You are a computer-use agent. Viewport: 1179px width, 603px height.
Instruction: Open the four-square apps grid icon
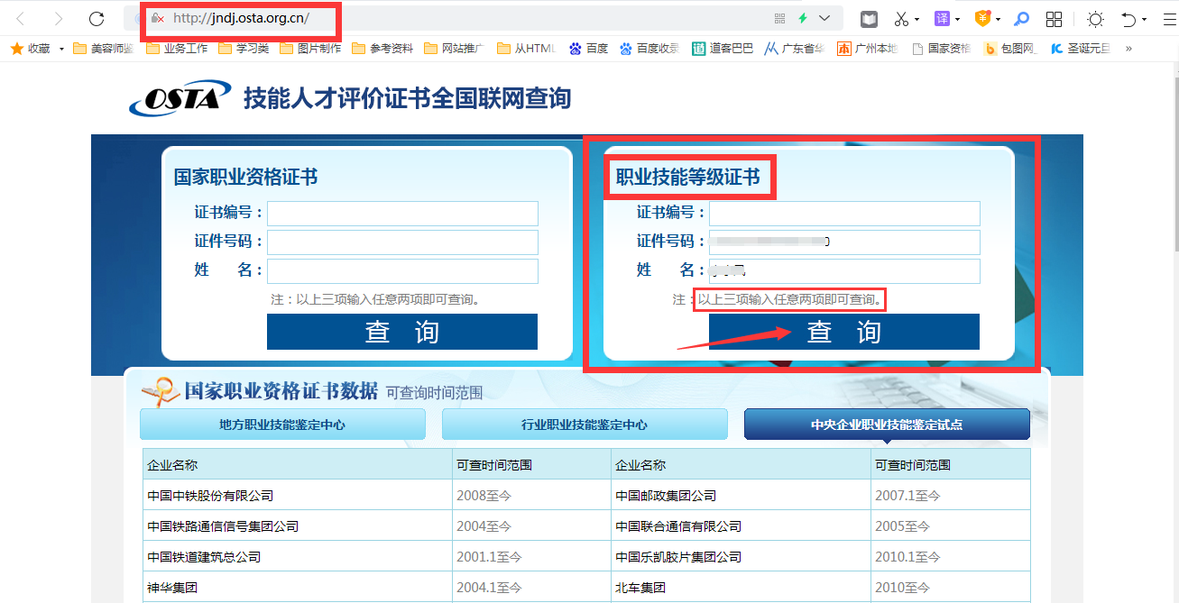pyautogui.click(x=1054, y=19)
